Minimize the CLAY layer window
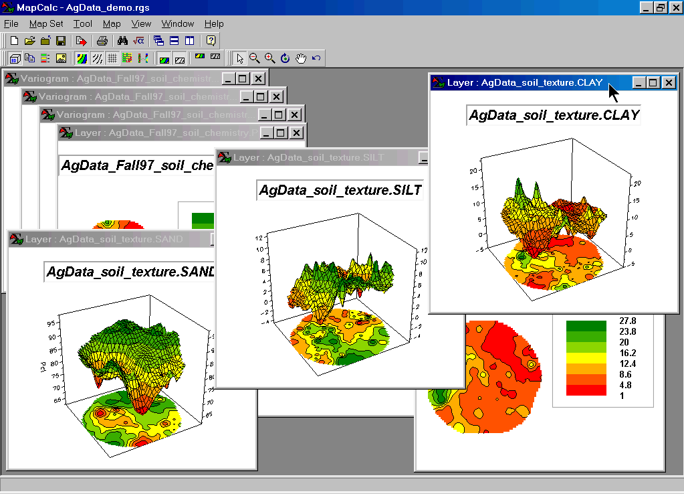 tap(639, 82)
